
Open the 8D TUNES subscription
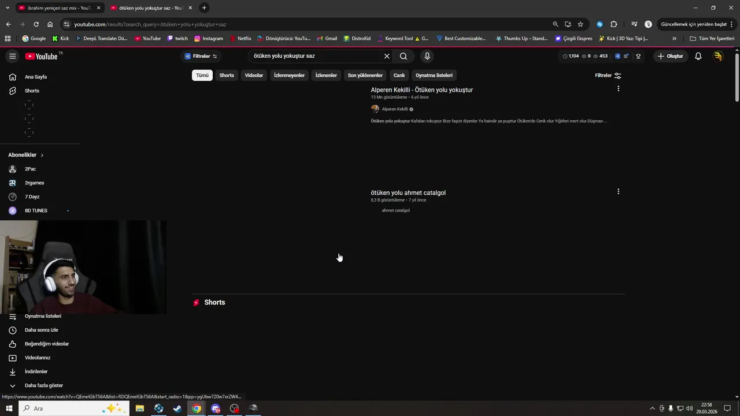coord(36,210)
